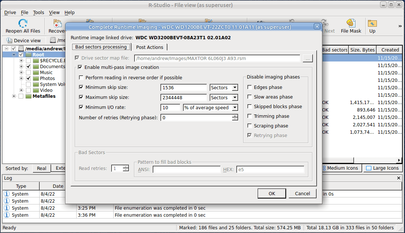Expand the Metafiles tree node

[x=14, y=96]
